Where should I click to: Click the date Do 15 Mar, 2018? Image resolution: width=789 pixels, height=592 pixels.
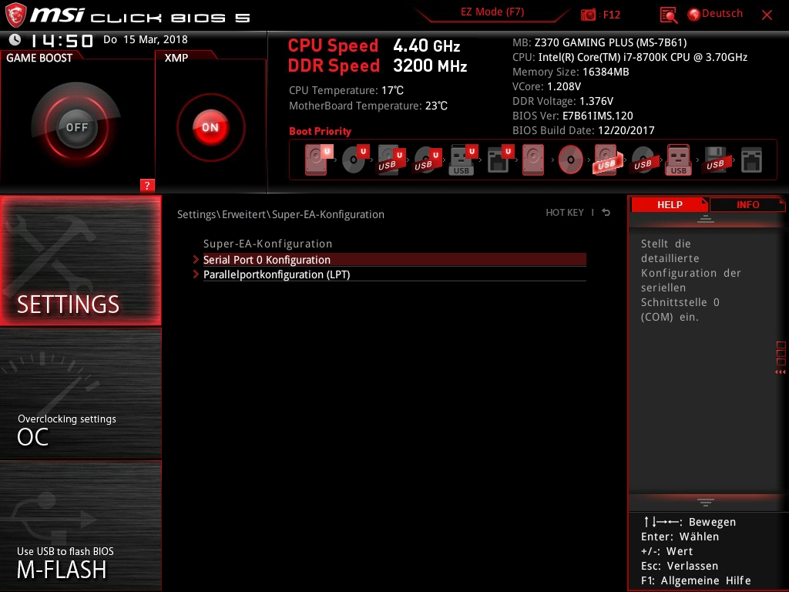(146, 39)
